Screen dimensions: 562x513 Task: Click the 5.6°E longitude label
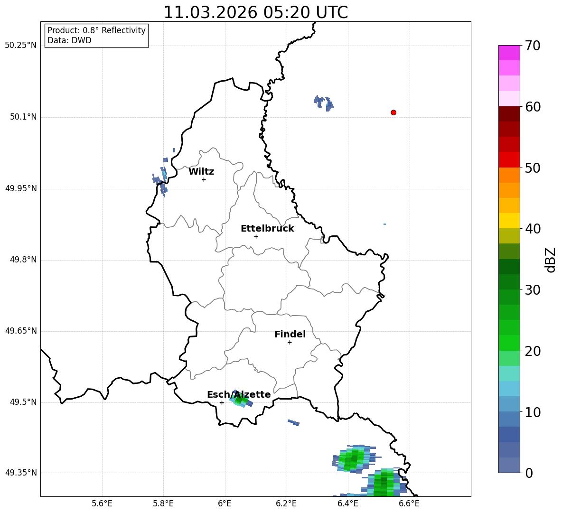pos(102,504)
